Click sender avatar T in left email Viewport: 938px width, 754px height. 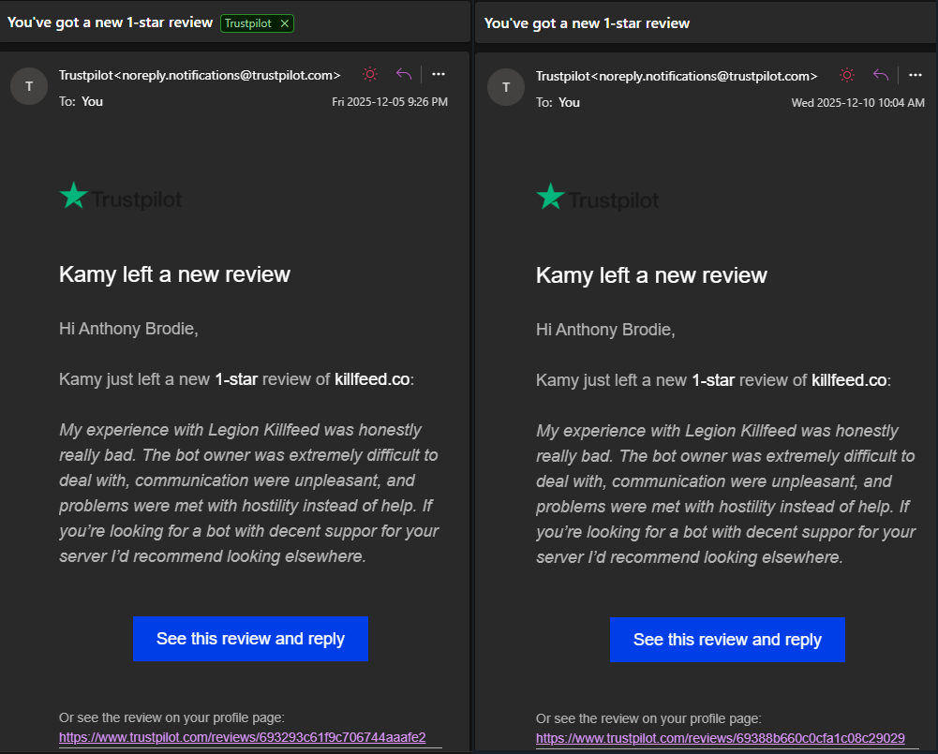(29, 86)
